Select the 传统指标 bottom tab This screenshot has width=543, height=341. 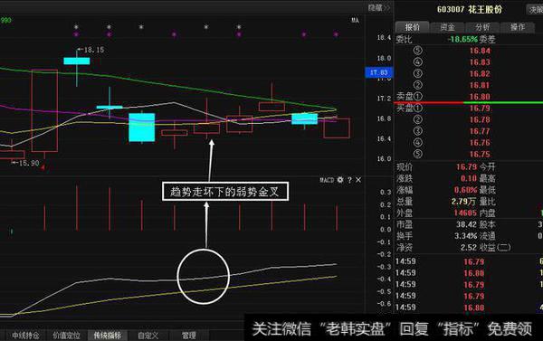pos(108,336)
